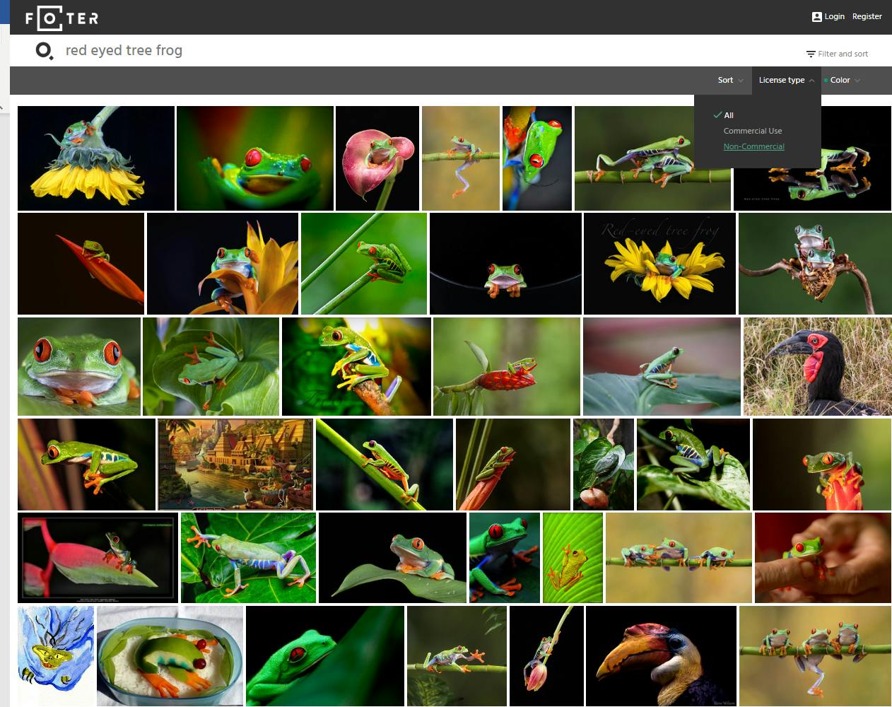Screen dimensions: 892x707
Task: Click the Login user icon
Action: tap(816, 16)
